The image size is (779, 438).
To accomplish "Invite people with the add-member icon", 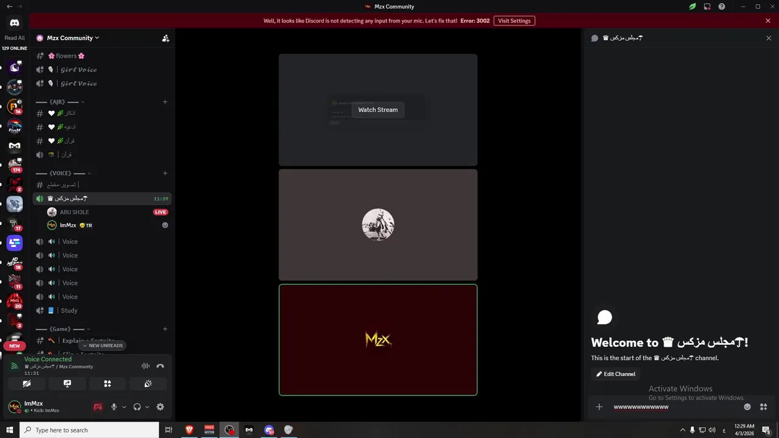I will [166, 38].
